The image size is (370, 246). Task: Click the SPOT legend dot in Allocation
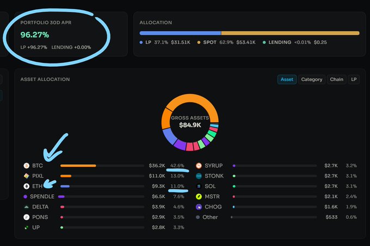point(199,42)
